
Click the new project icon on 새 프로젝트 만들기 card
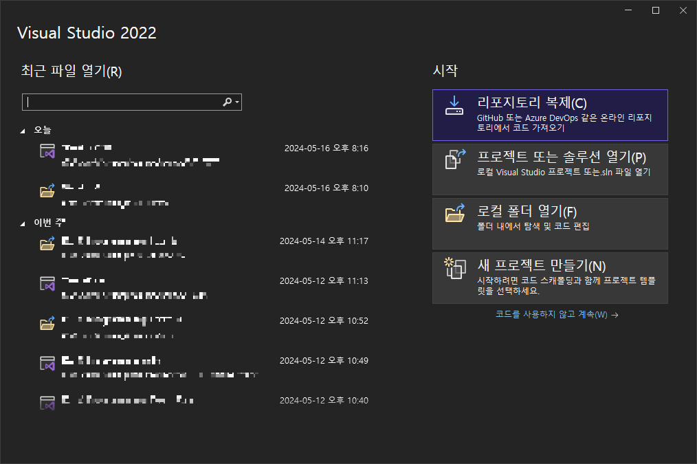tap(455, 268)
